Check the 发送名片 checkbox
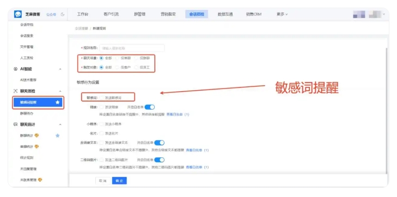 (x=101, y=133)
